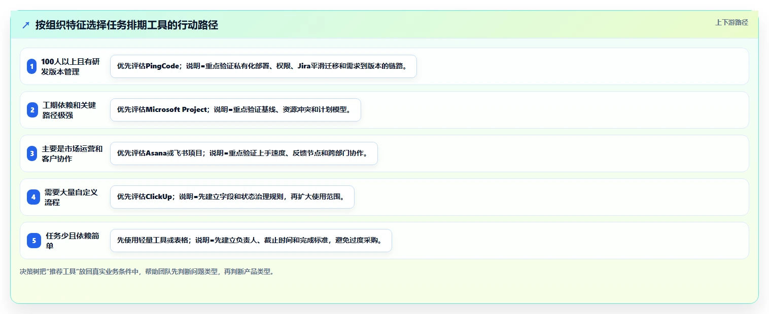Click condition 任务少且依赖简单
Image resolution: width=769 pixels, height=314 pixels.
pyautogui.click(x=73, y=241)
